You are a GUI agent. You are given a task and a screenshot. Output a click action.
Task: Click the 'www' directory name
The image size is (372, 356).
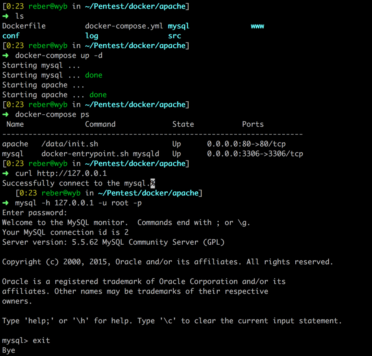pyautogui.click(x=257, y=26)
